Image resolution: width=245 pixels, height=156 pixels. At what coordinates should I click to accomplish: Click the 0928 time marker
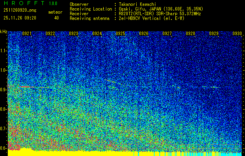click(x=190, y=34)
